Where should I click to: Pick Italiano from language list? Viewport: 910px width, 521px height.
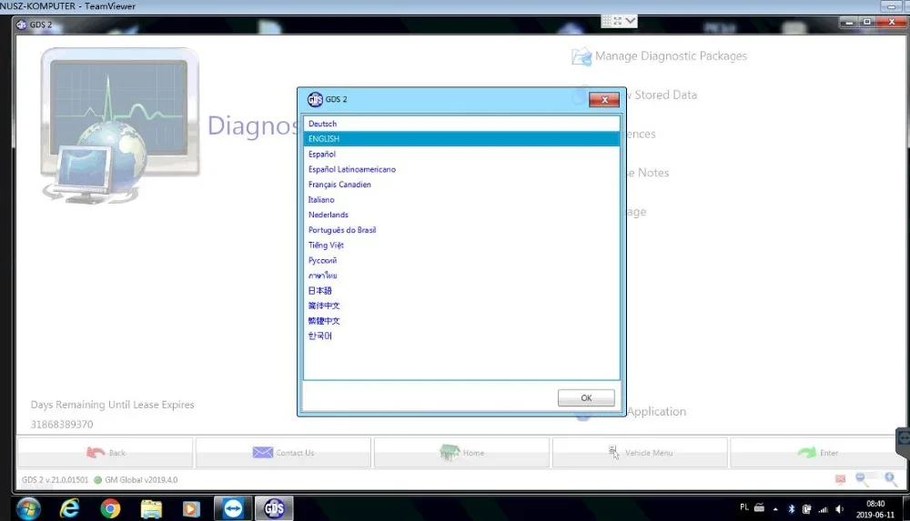tap(461, 199)
